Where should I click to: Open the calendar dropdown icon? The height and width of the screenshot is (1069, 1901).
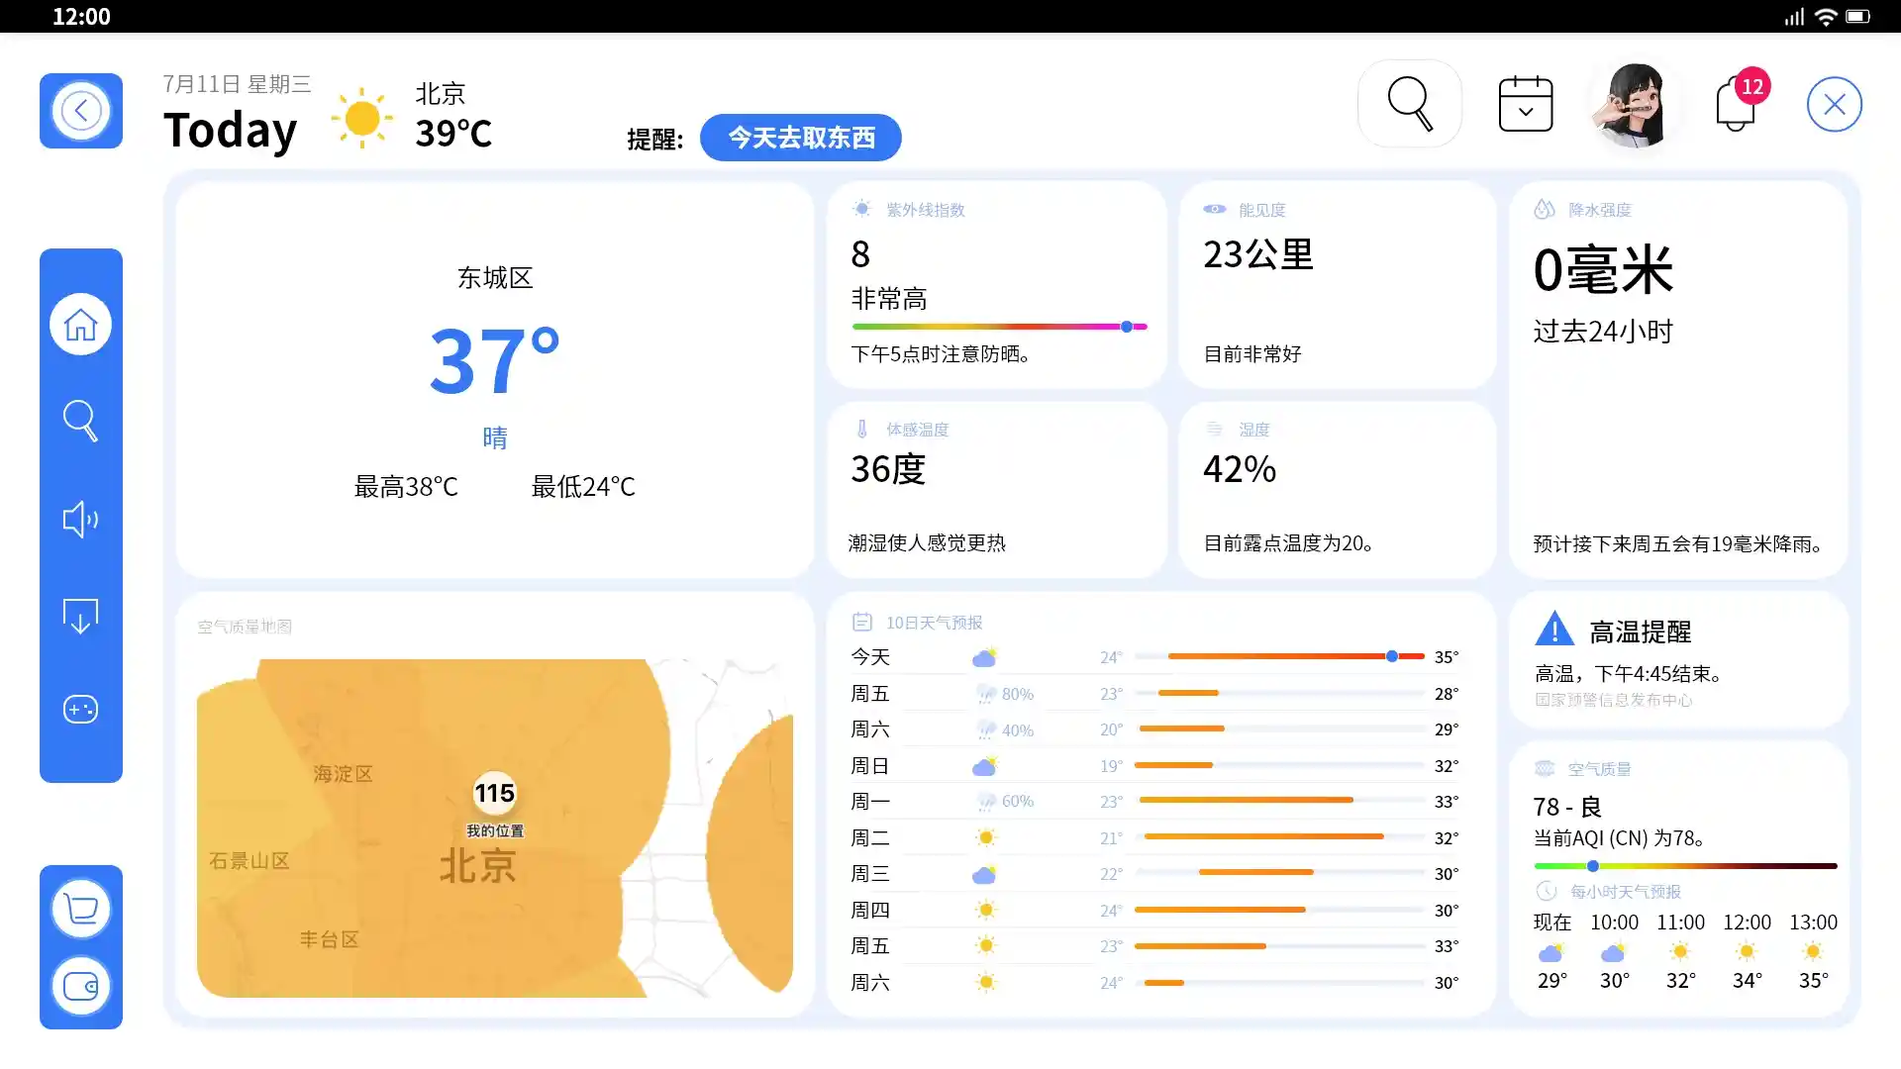pyautogui.click(x=1526, y=104)
